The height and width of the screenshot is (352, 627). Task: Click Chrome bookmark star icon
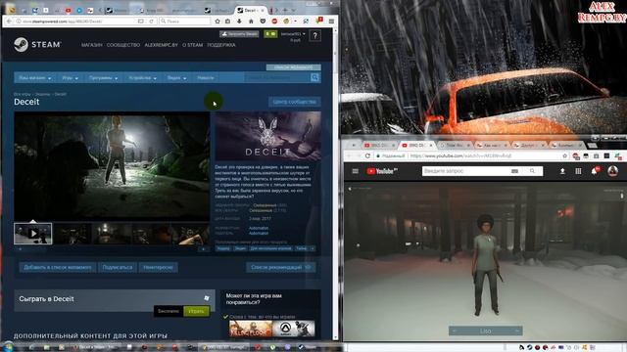point(564,155)
